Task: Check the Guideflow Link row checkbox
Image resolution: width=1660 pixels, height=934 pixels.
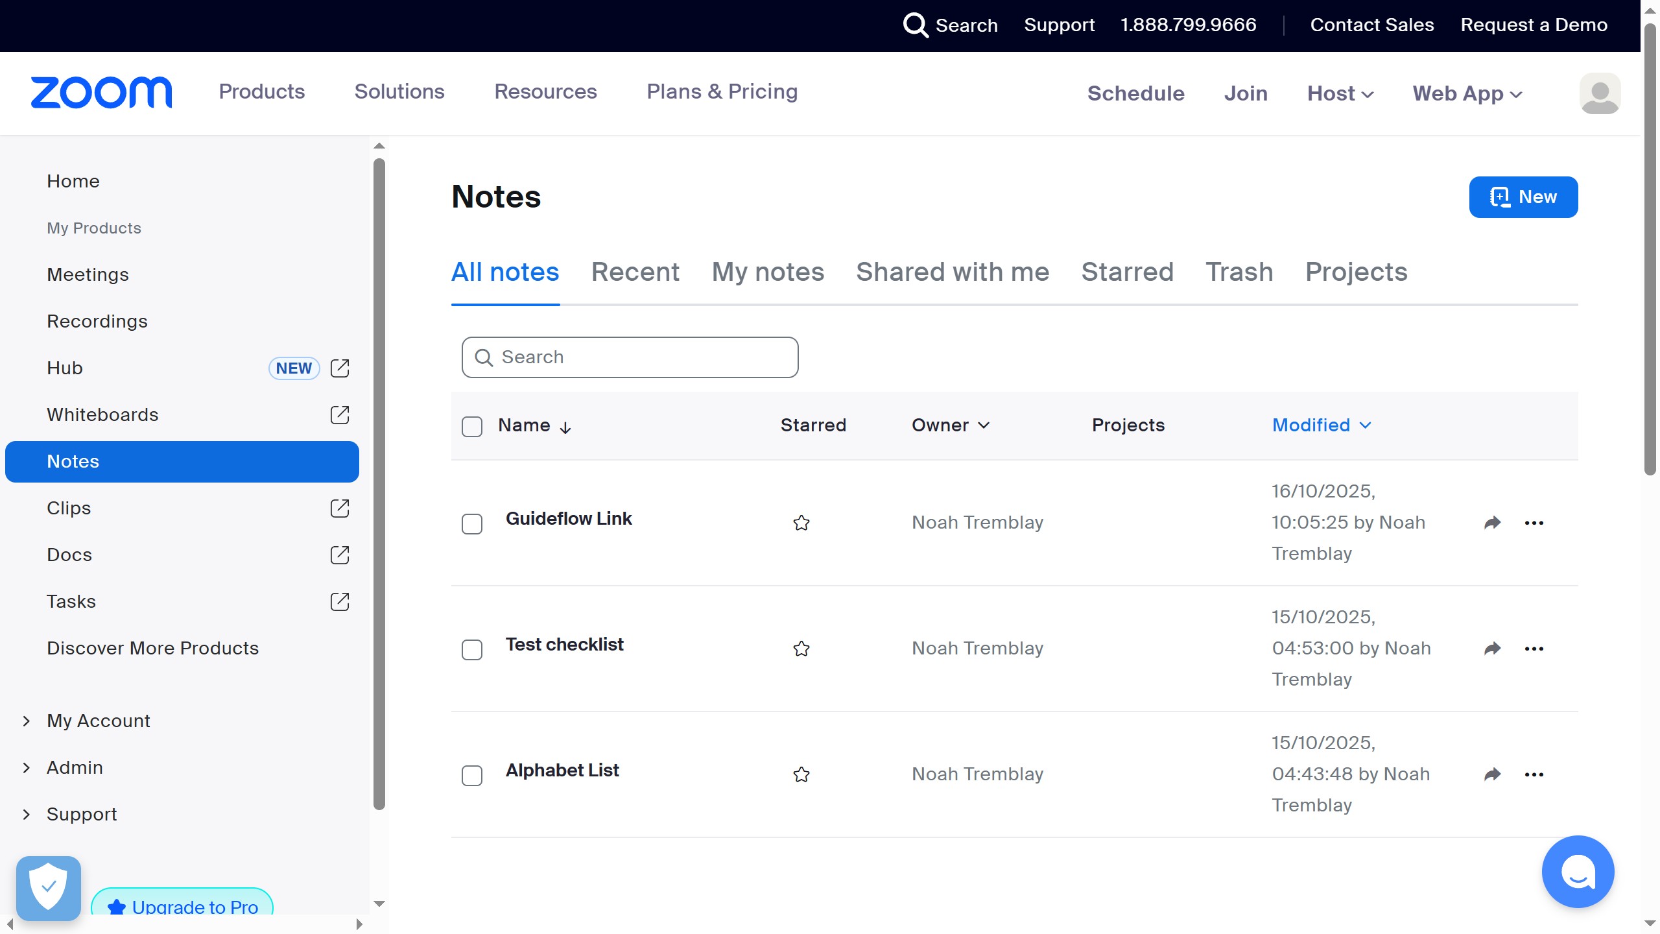Action: tap(472, 523)
